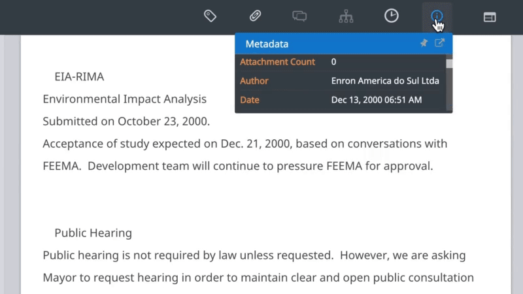This screenshot has width=523, height=294.
Task: Click the EIA-RIMA heading text
Action: point(79,76)
